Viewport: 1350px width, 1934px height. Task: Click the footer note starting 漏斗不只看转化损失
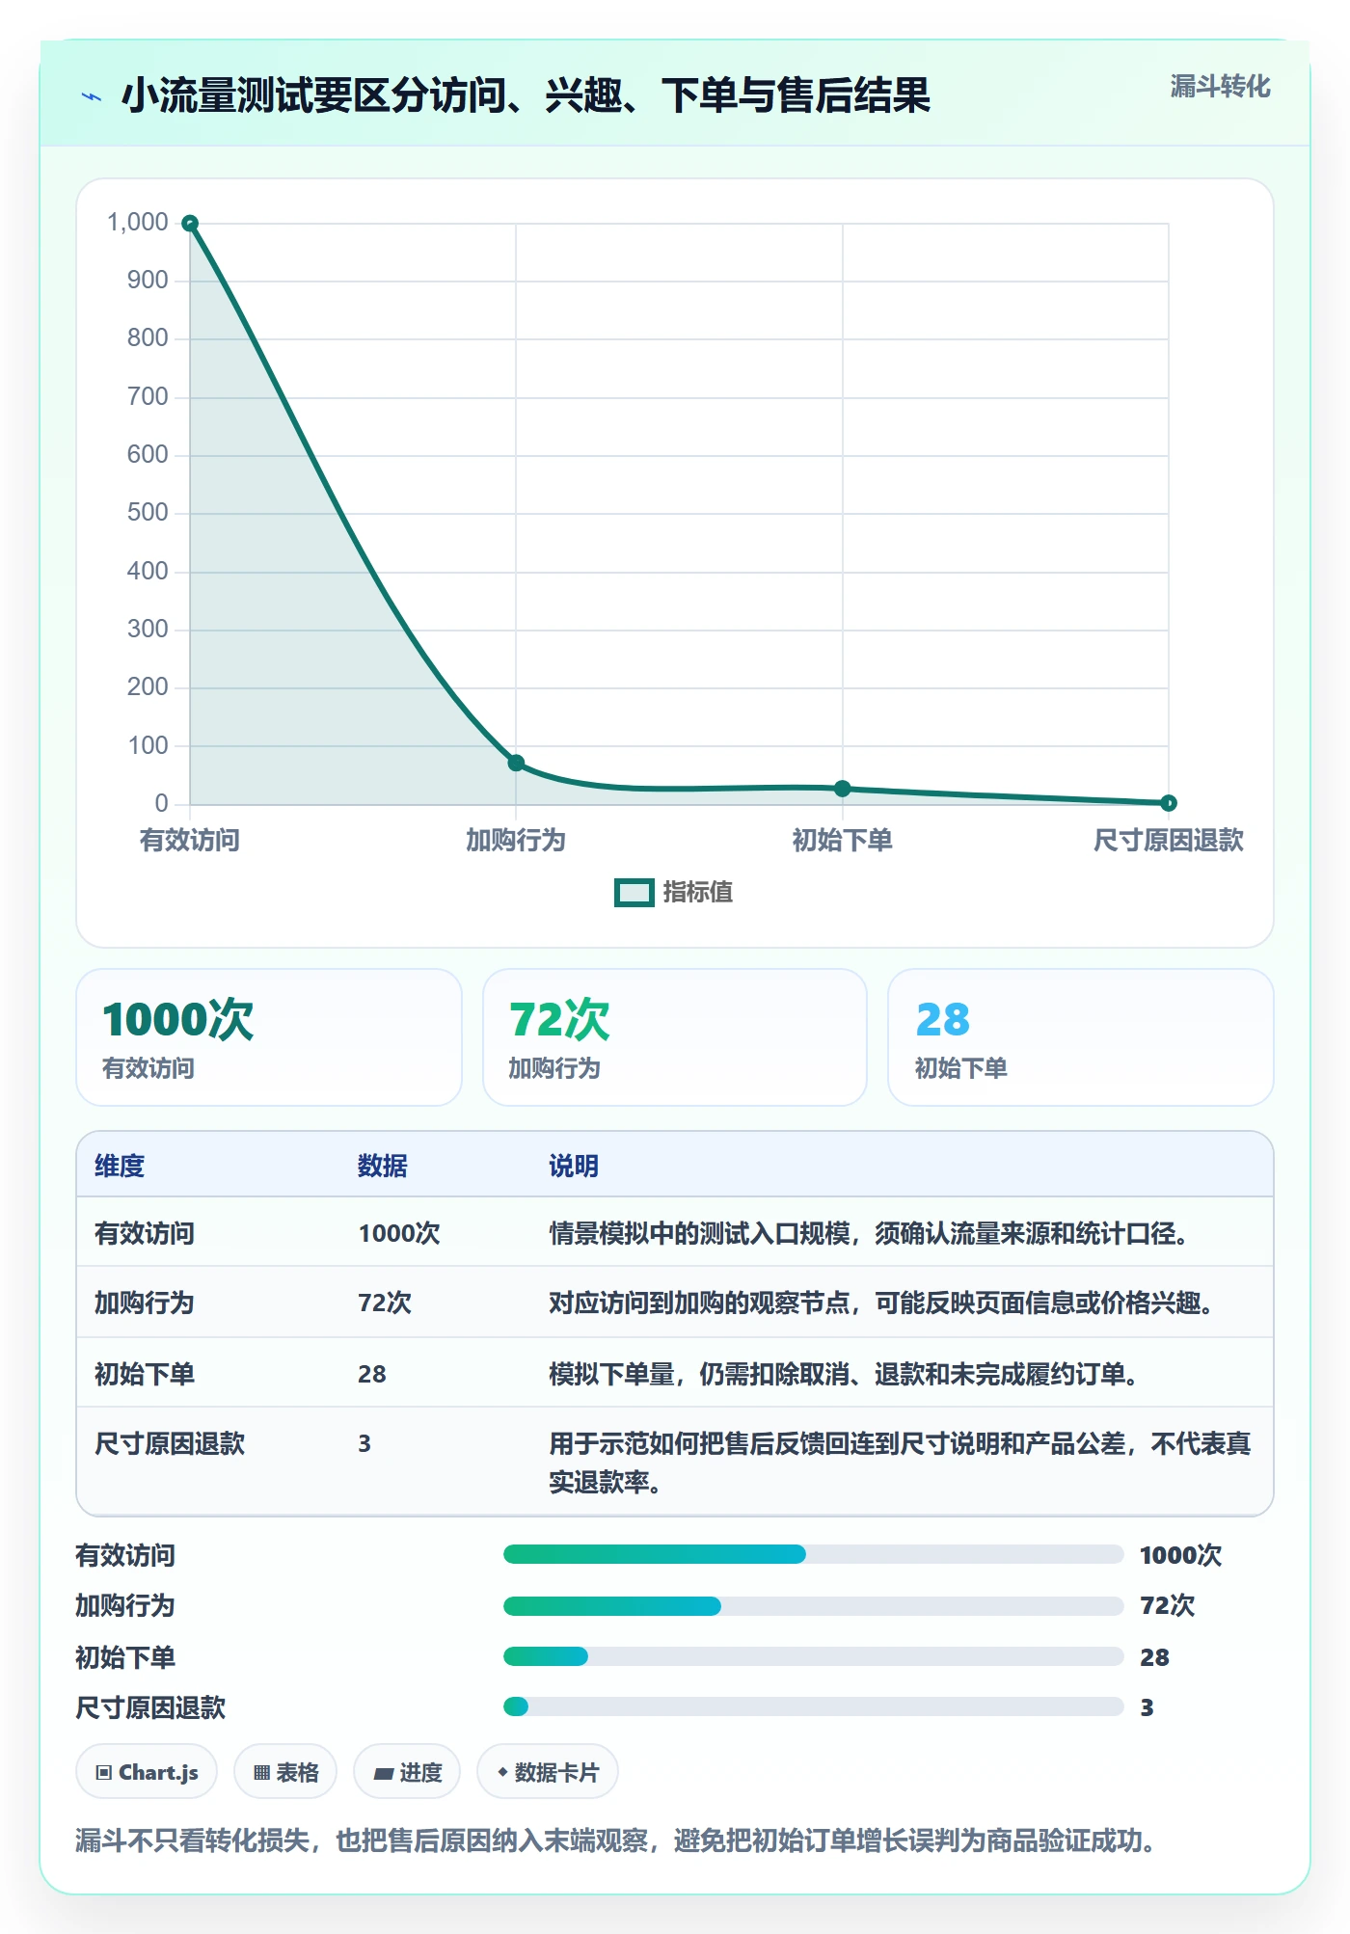[x=615, y=1840]
